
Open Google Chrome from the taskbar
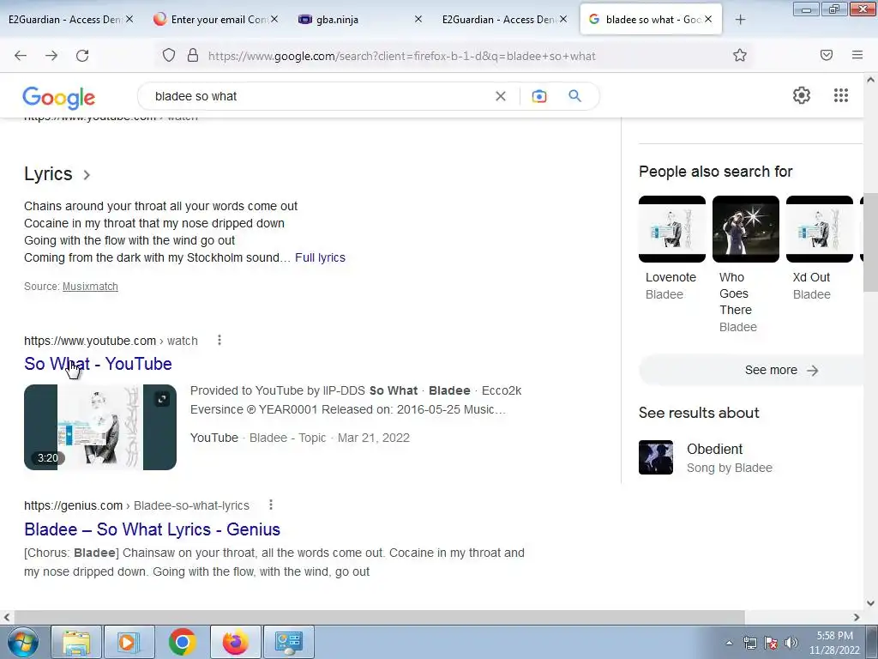click(182, 642)
